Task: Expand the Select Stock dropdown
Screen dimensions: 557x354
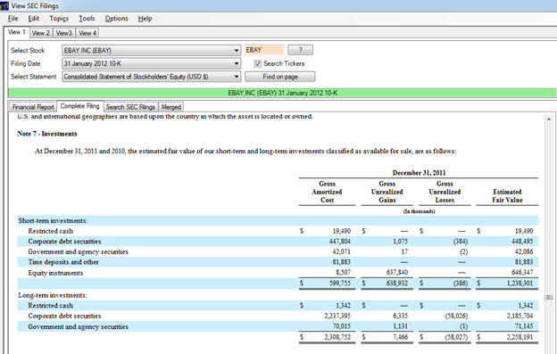Action: pos(151,50)
